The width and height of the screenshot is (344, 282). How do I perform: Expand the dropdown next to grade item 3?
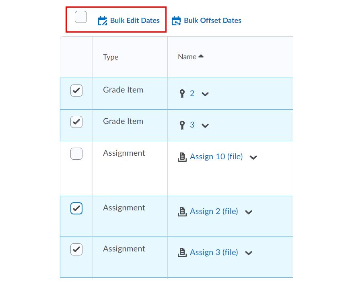coord(204,126)
